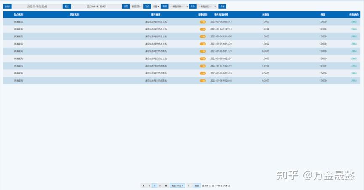Click the alarm level badge for 2023-01-05 10:14:23
The image size is (364, 190).
click(203, 44)
